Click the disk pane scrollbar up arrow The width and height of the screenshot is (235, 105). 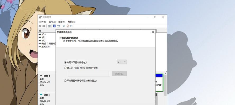(x=165, y=74)
